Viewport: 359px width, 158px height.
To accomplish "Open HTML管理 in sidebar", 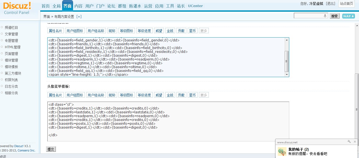I will 12,47.
